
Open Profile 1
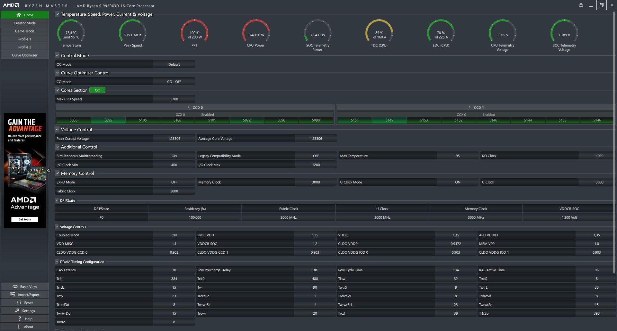(x=25, y=39)
